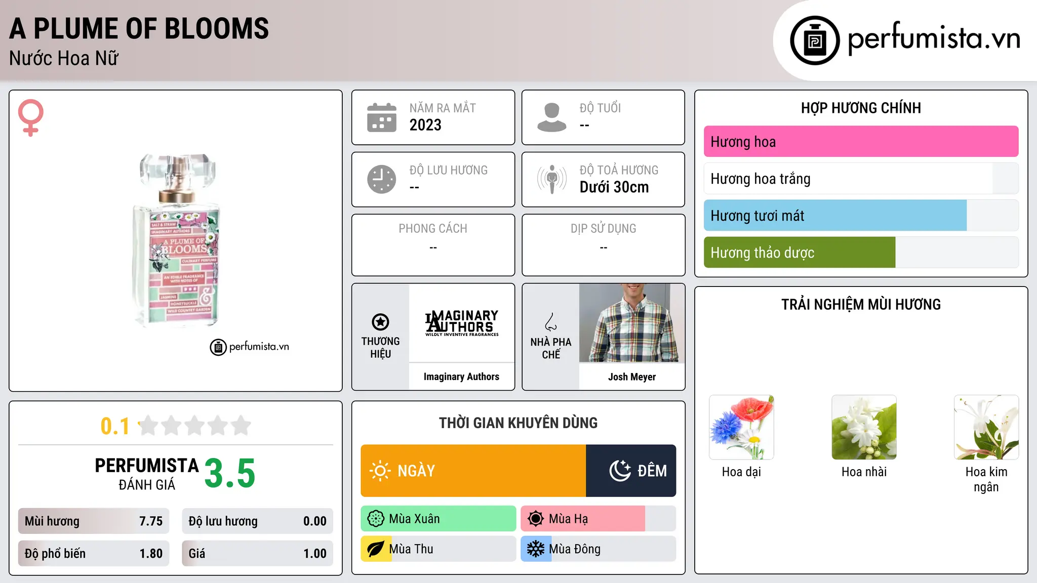1037x583 pixels.
Task: Click the Mùa Hạ season bar
Action: coord(599,519)
